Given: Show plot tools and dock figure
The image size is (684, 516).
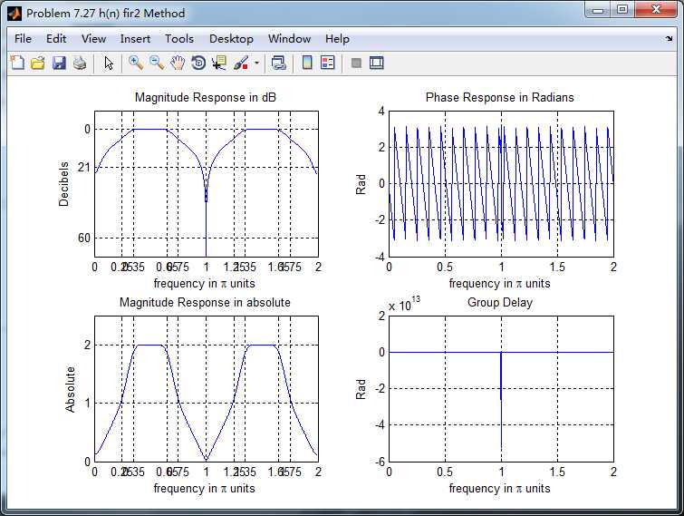Looking at the screenshot, I should [x=377, y=63].
